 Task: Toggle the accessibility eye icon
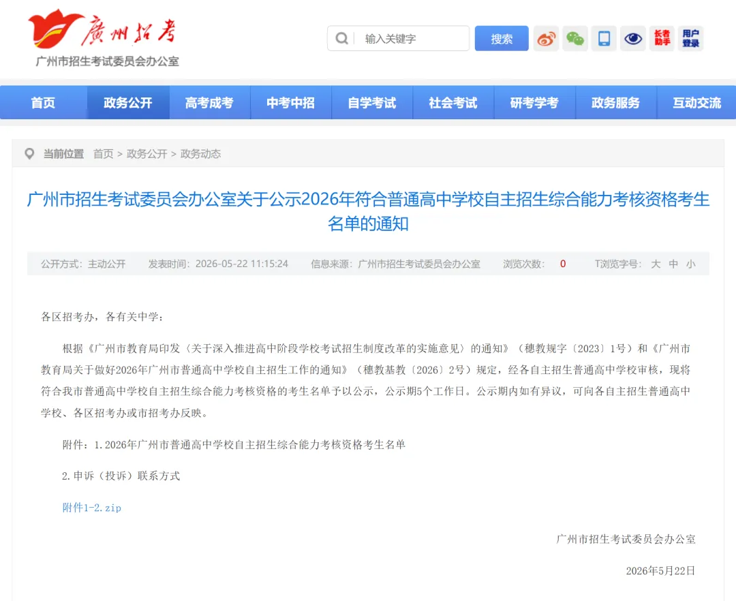point(632,38)
